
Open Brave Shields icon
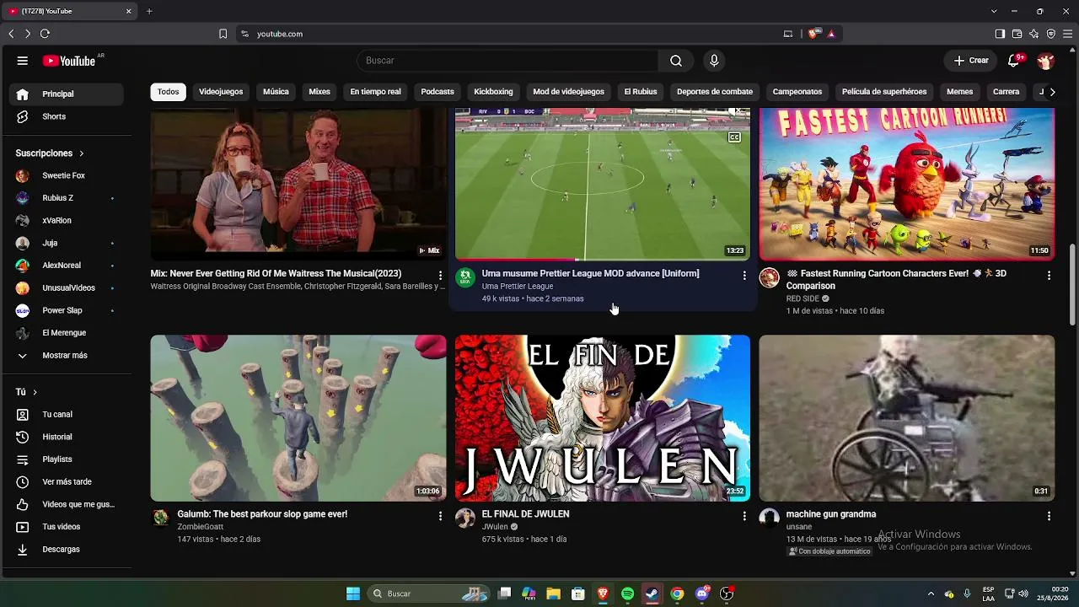(x=813, y=34)
